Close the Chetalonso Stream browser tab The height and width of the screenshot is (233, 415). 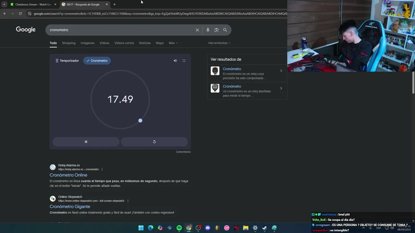[x=55, y=5]
